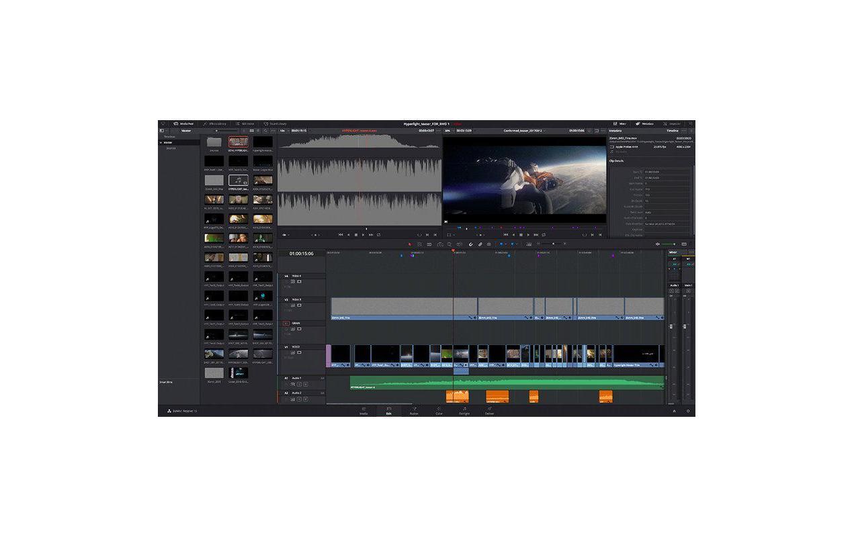Open the Sound Library panel
The width and height of the screenshot is (854, 537).
pyautogui.click(x=275, y=124)
